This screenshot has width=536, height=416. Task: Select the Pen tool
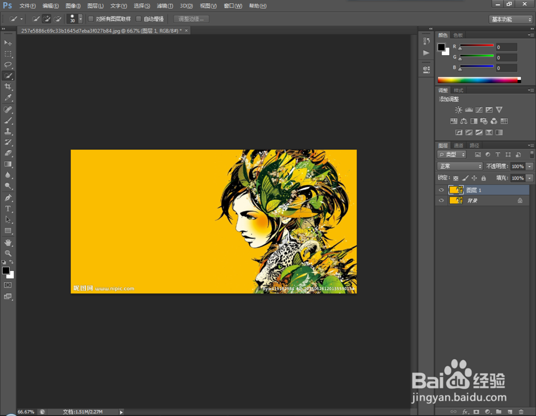pos(8,198)
